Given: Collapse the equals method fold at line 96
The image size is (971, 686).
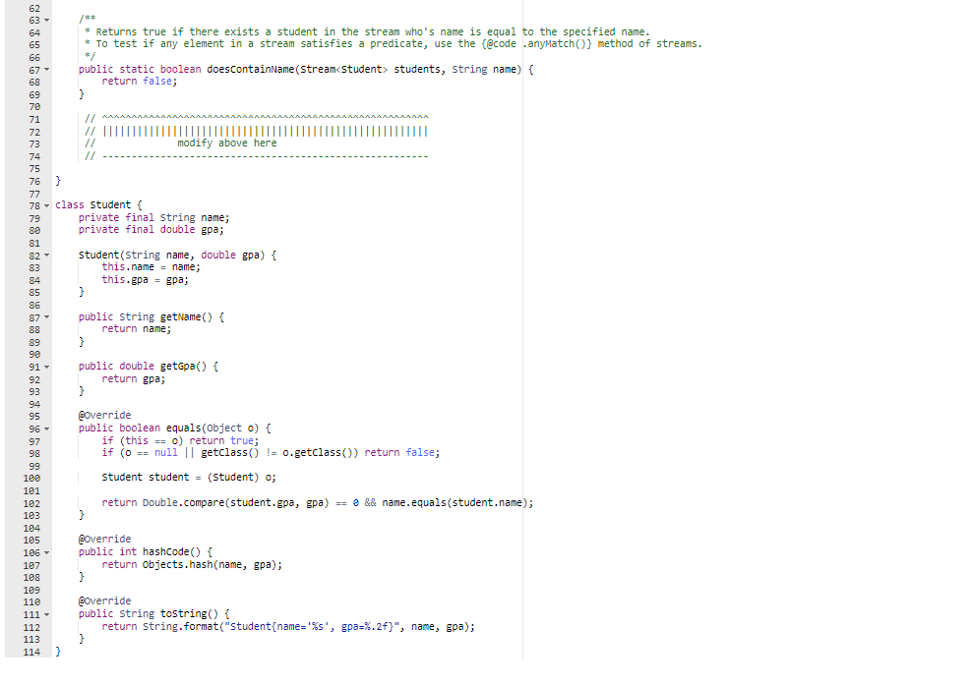Looking at the screenshot, I should coord(46,429).
